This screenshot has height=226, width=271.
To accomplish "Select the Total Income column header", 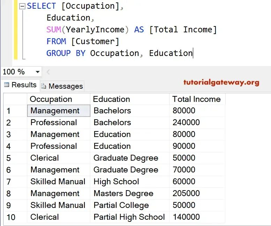I will coord(197,99).
